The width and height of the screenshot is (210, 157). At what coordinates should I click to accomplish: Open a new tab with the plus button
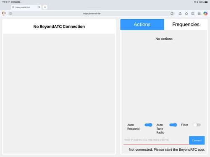tap(45, 7)
